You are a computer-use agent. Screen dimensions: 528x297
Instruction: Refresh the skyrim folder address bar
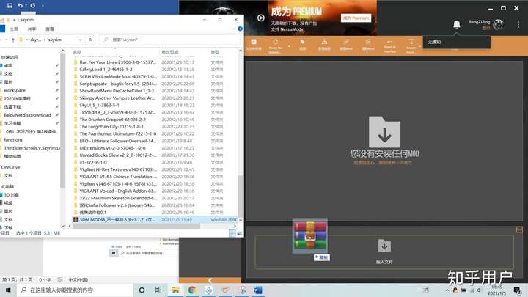point(90,40)
